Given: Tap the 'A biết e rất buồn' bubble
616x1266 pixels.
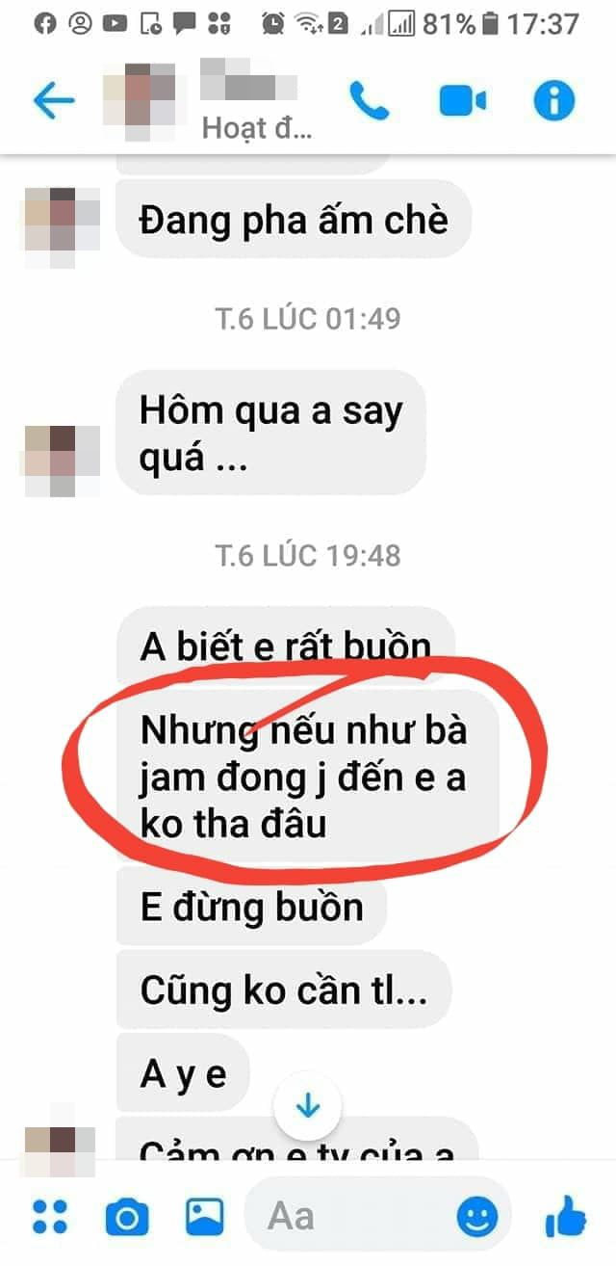Looking at the screenshot, I should (x=285, y=646).
